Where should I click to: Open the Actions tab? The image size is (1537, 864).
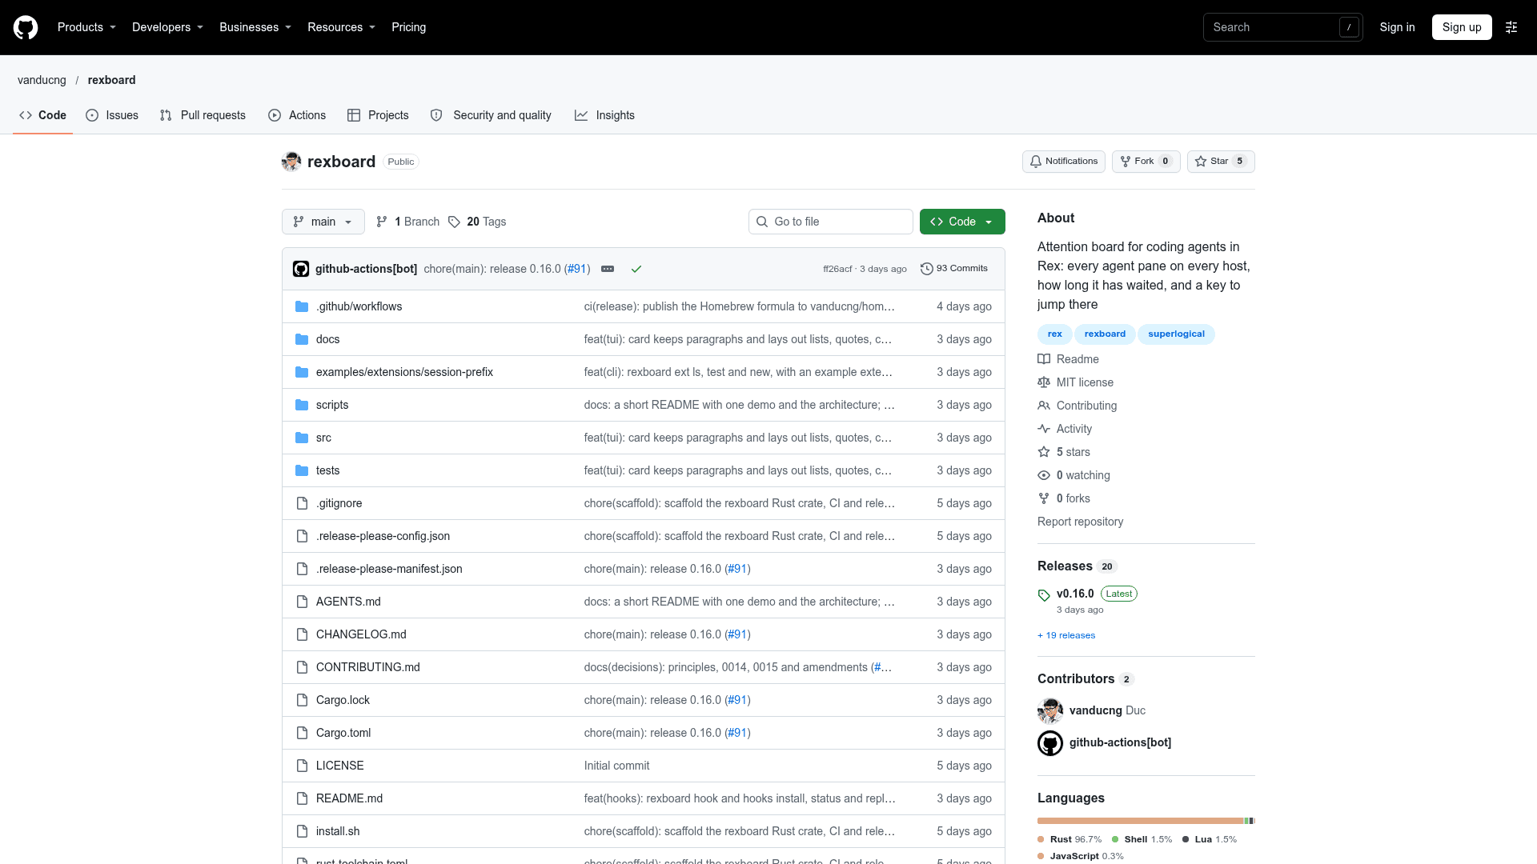click(x=297, y=115)
